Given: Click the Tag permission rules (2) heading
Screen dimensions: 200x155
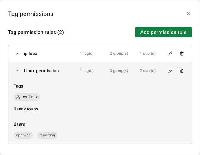Looking at the screenshot, I should 36,32.
